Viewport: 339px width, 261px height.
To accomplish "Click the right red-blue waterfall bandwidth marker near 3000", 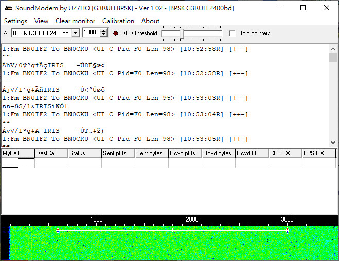I will pyautogui.click(x=287, y=230).
